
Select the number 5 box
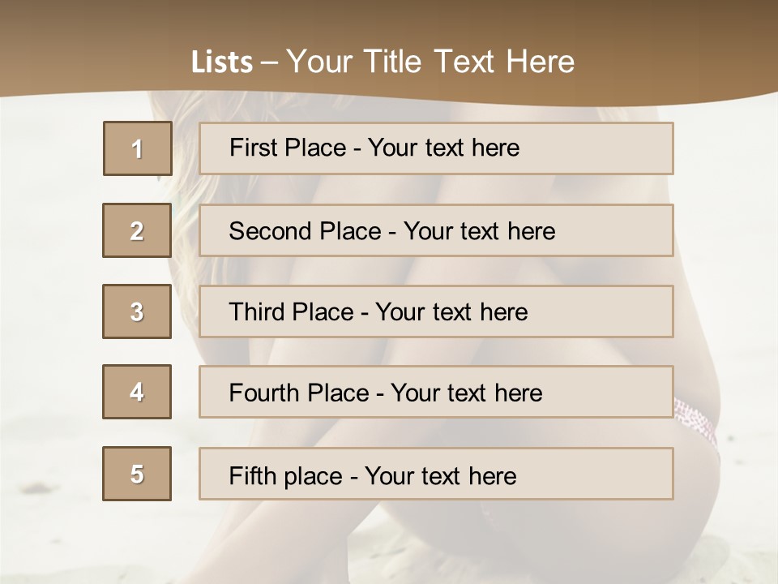(137, 474)
